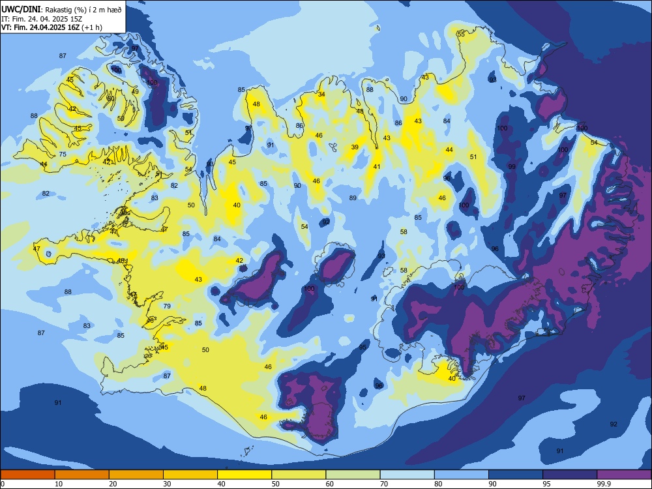Click the 95–99.9 dark navy legend swatch
Viewport: 652px width, 489px height.
coord(570,475)
